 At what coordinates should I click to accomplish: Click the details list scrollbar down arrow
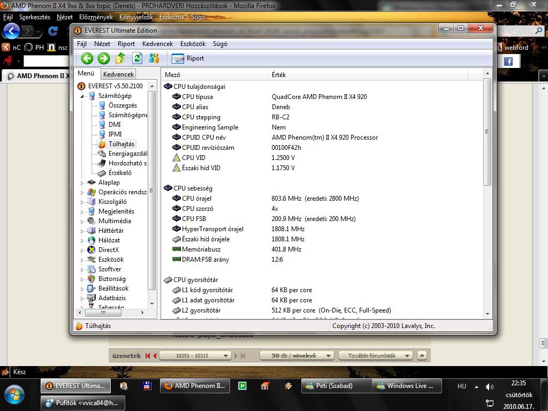click(487, 314)
